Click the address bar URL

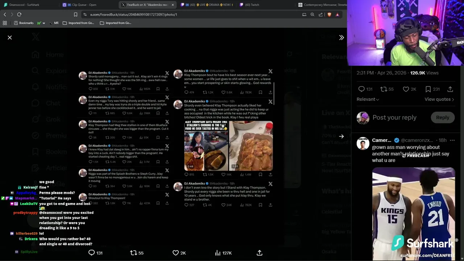coord(133,14)
